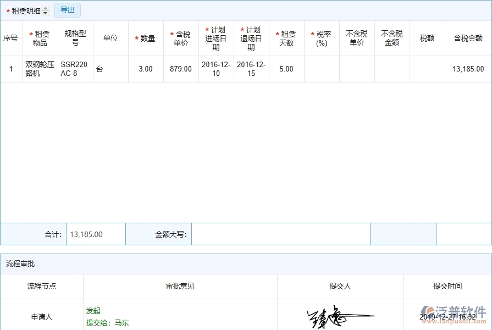
Task: Click the 税率(%) column header
Action: [321, 38]
